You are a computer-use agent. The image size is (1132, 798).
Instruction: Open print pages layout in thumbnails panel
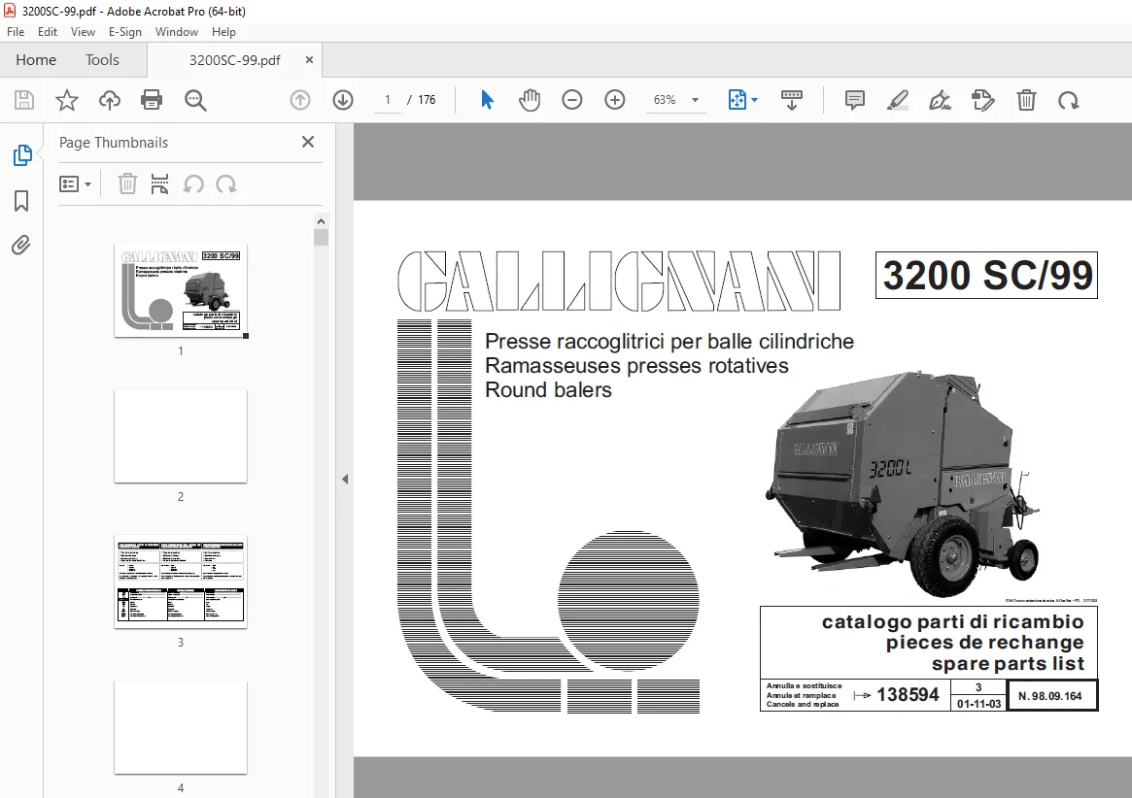pos(159,184)
